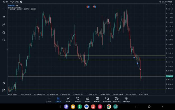175x110 pixels.
Task: Tap the Android back button
Action: [x=163, y=107]
